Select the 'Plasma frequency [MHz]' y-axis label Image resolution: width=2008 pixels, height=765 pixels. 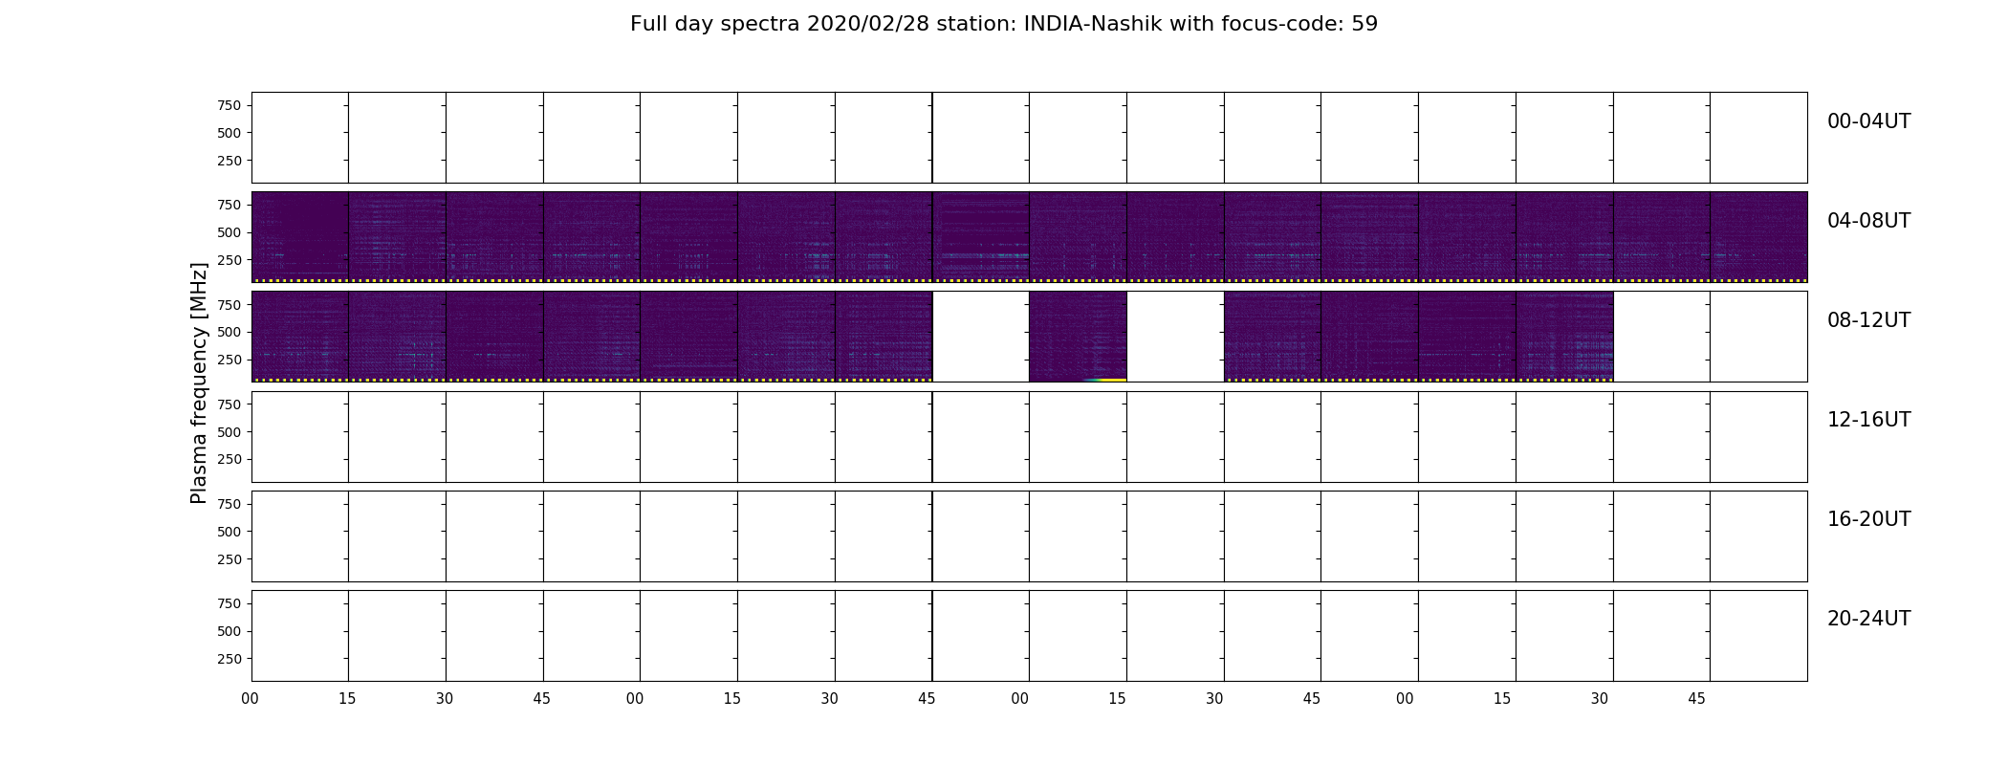tap(199, 383)
